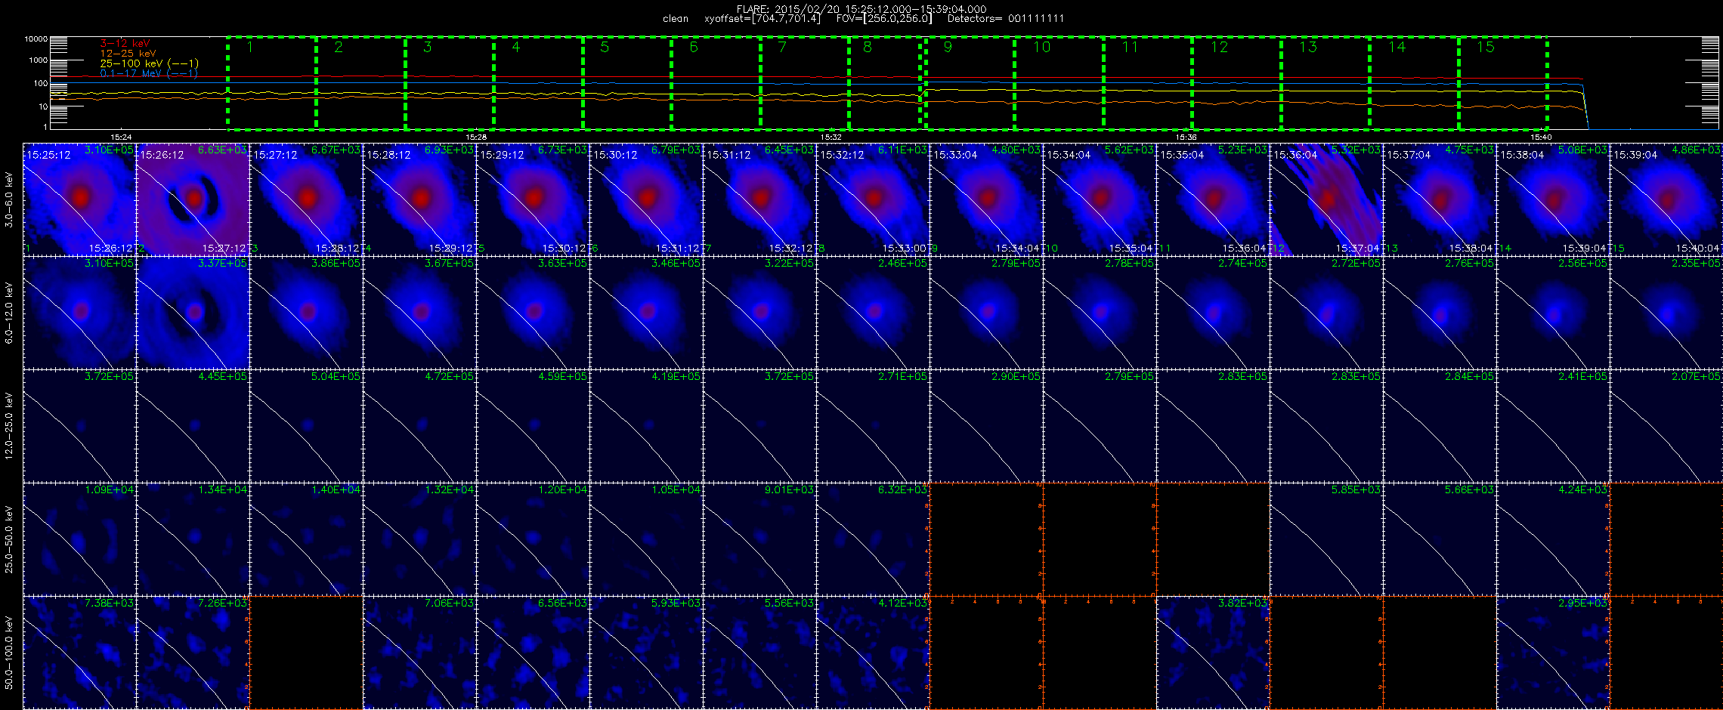Select interval 3 on the light curve
1723x710 pixels.
coord(450,82)
